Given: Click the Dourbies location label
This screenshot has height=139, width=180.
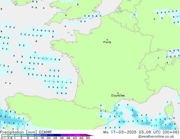Looking at the screenshot, I should pyautogui.click(x=118, y=95).
